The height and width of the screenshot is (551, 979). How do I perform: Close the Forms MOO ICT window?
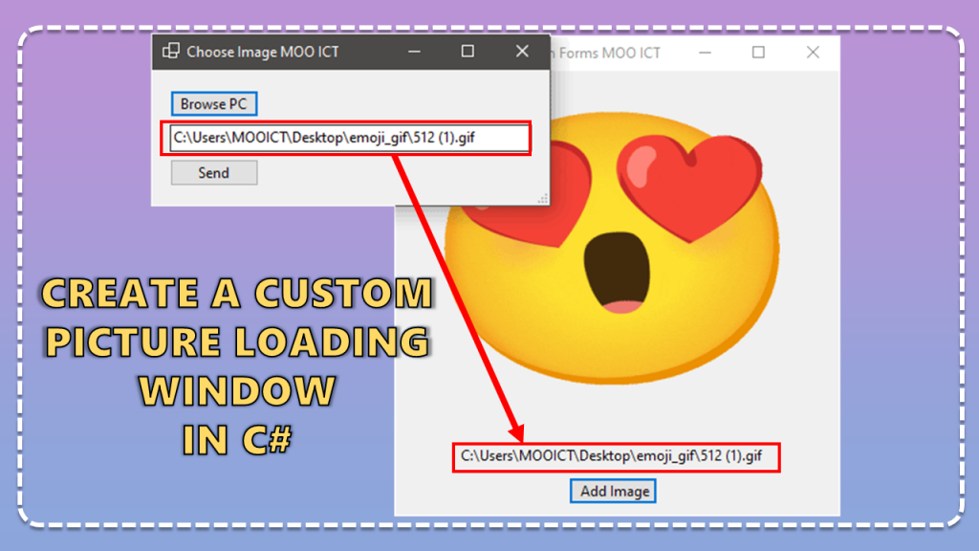(x=813, y=53)
